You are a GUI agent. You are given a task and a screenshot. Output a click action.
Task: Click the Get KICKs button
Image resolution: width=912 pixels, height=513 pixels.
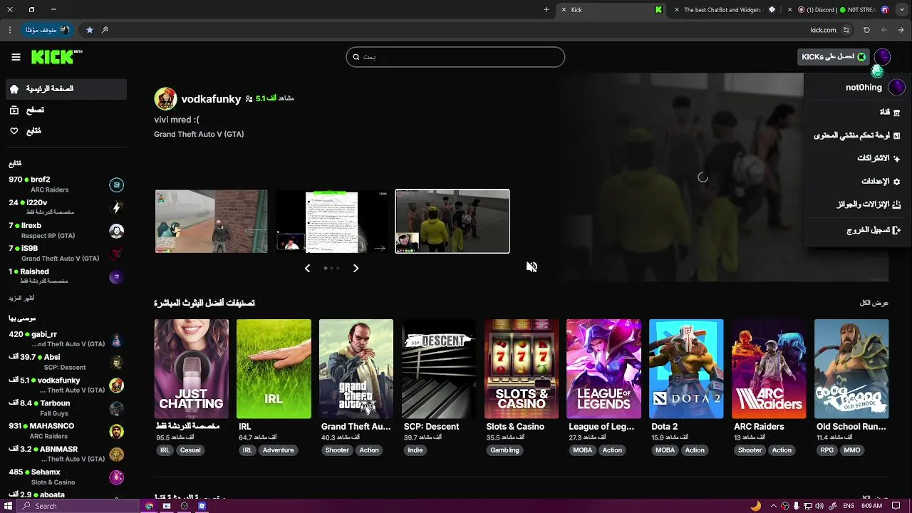click(x=834, y=57)
